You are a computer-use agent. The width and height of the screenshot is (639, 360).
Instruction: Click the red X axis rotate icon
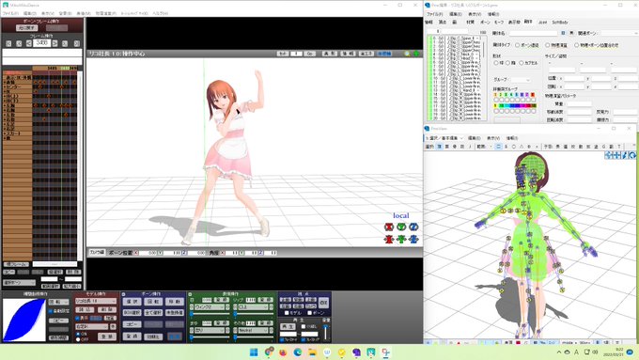389,227
